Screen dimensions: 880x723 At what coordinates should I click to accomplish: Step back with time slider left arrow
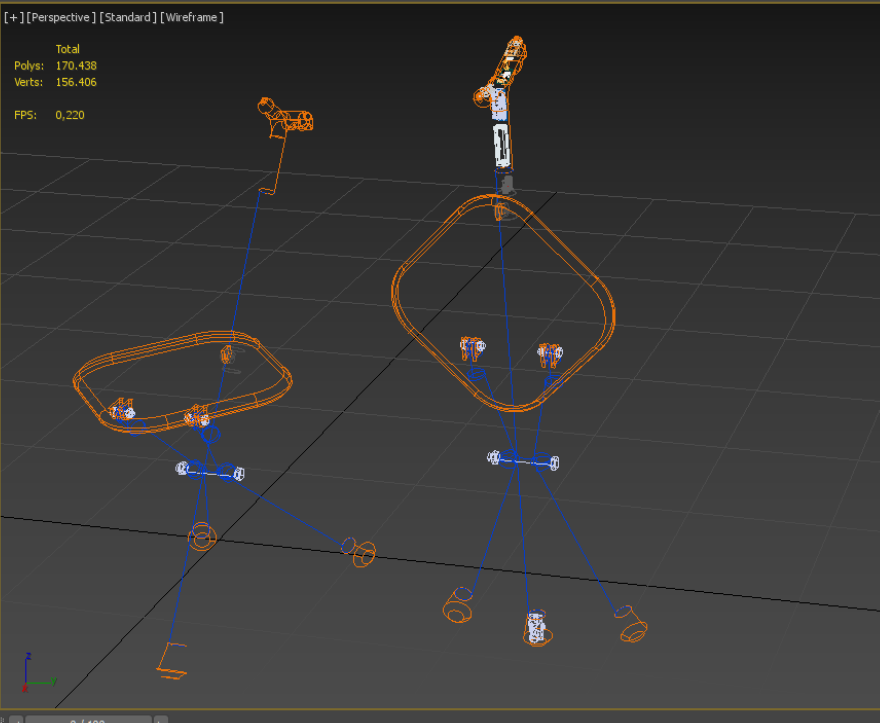click(16, 720)
